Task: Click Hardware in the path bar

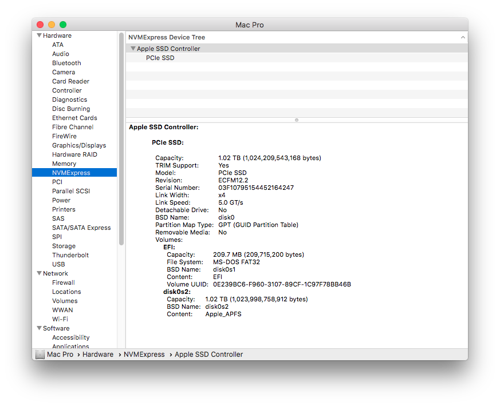Action: [x=98, y=355]
